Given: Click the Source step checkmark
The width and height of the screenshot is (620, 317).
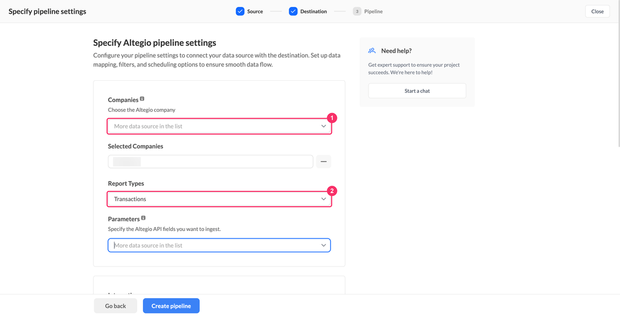Looking at the screenshot, I should (240, 11).
